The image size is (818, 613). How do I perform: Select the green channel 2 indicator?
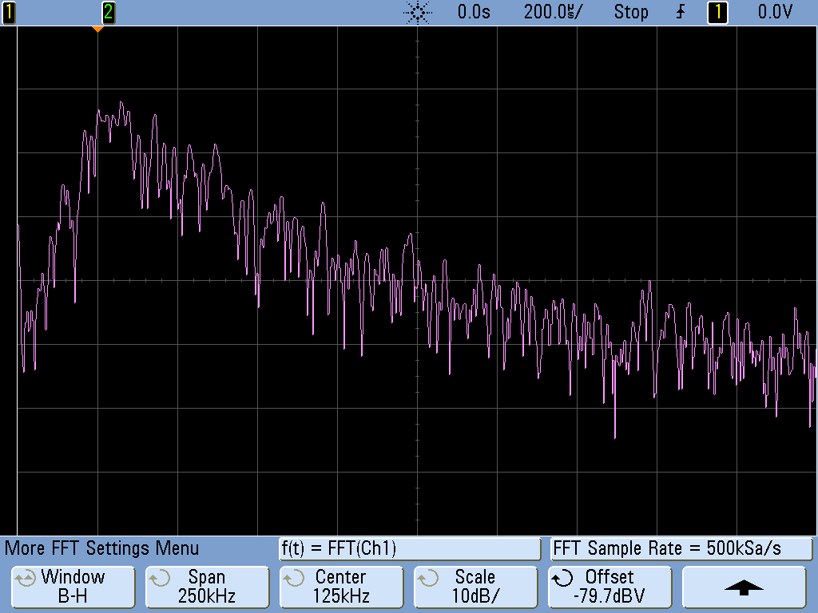pos(109,12)
